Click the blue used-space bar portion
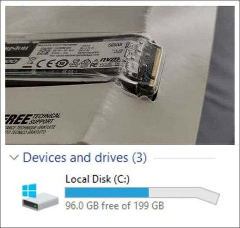 click(107, 192)
